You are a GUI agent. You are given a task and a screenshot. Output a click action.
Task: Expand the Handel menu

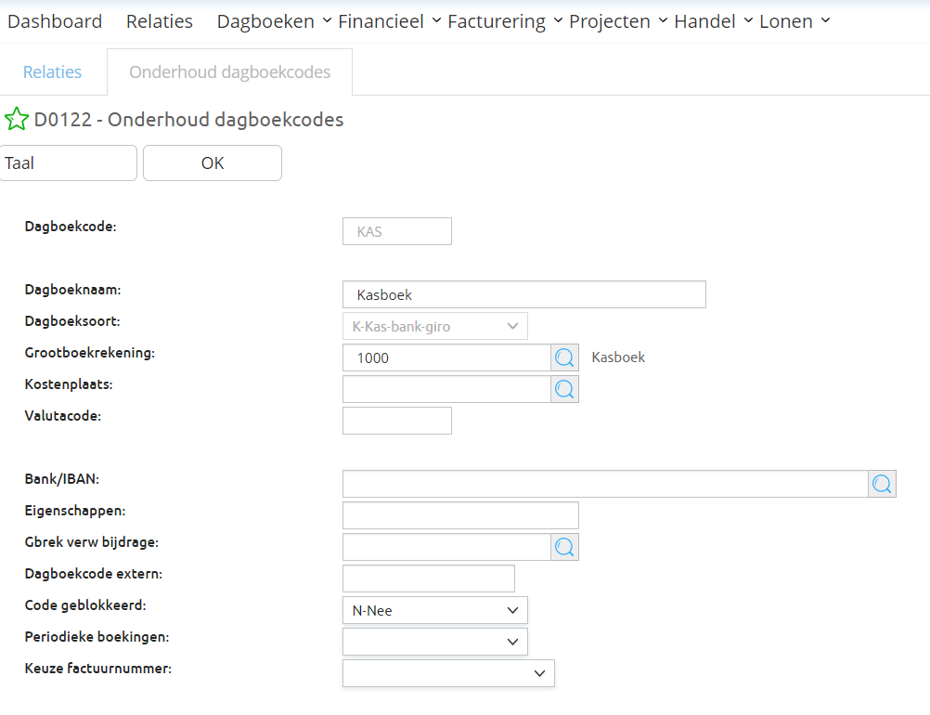(714, 21)
